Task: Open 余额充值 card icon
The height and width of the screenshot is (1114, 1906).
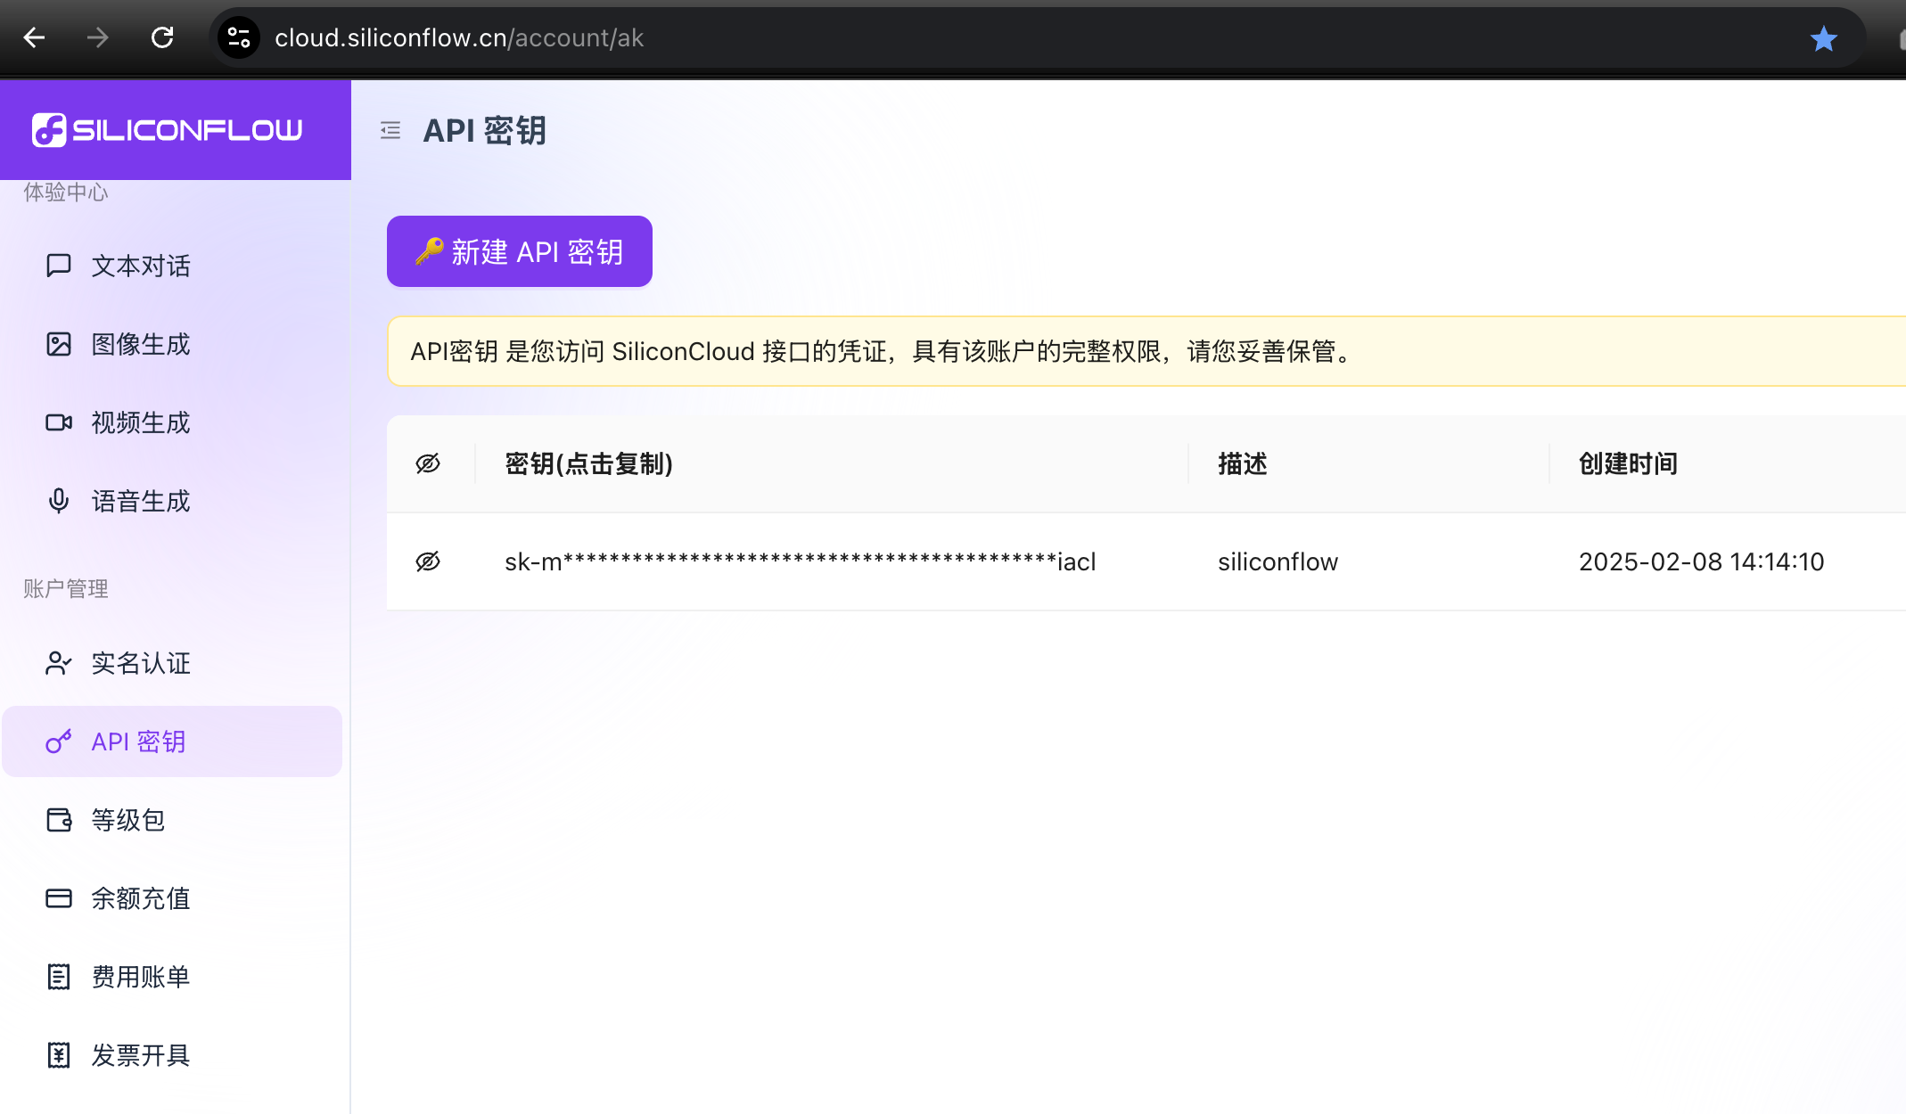Action: click(x=59, y=898)
